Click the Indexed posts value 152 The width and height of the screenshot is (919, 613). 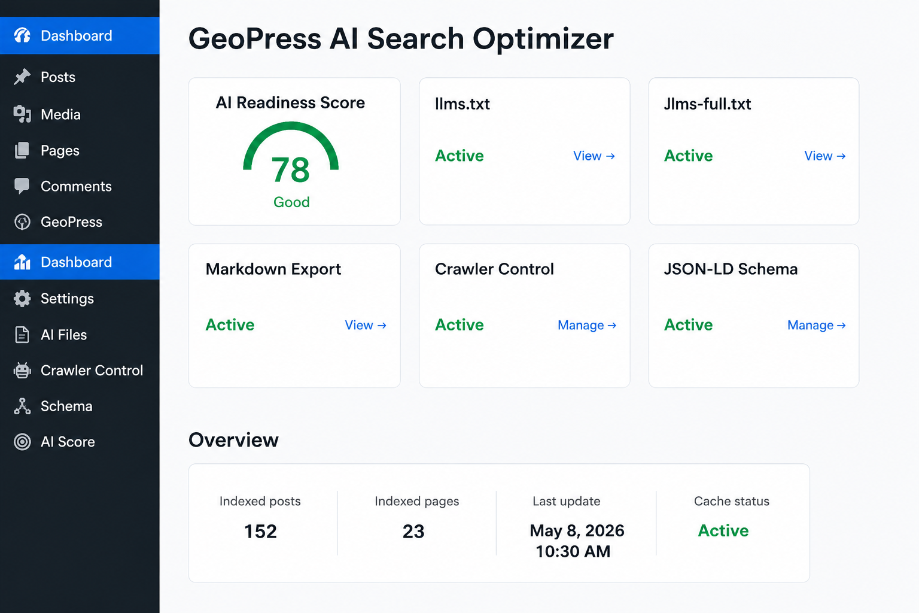260,532
